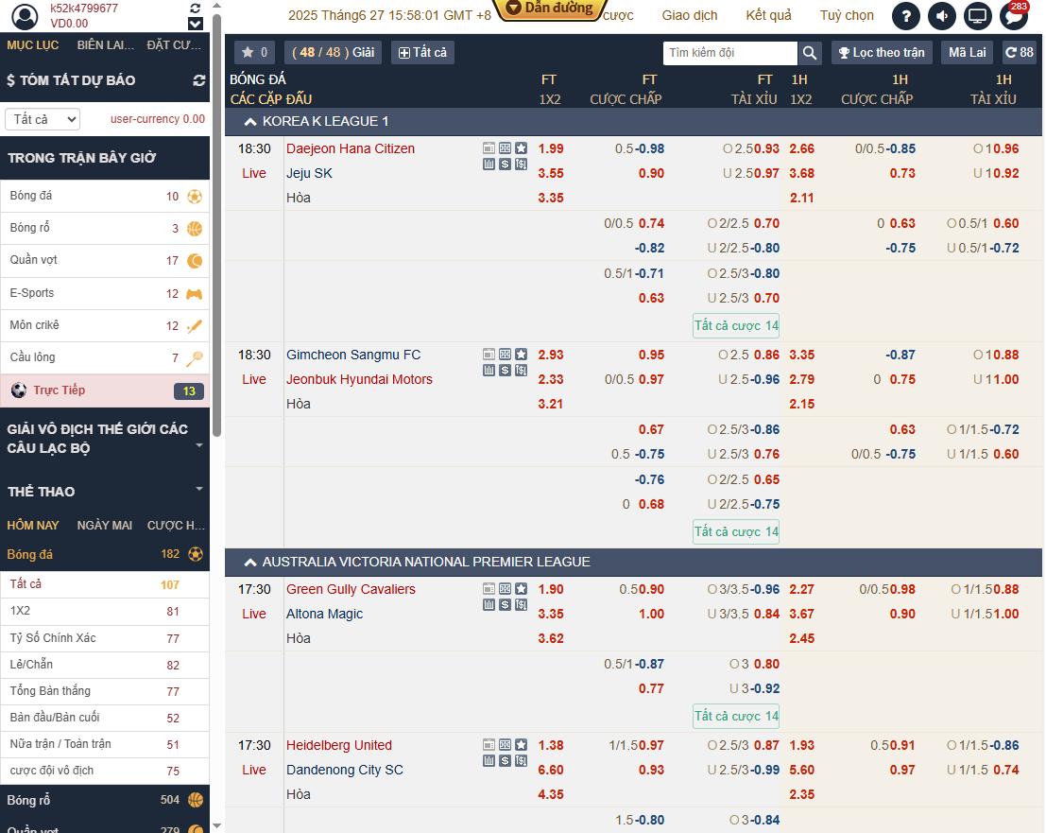Switch to the Mục Lục tab
1046x833 pixels.
tap(33, 44)
